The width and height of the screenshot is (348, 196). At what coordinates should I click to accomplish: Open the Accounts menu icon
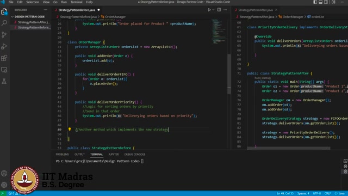click(x=4, y=173)
